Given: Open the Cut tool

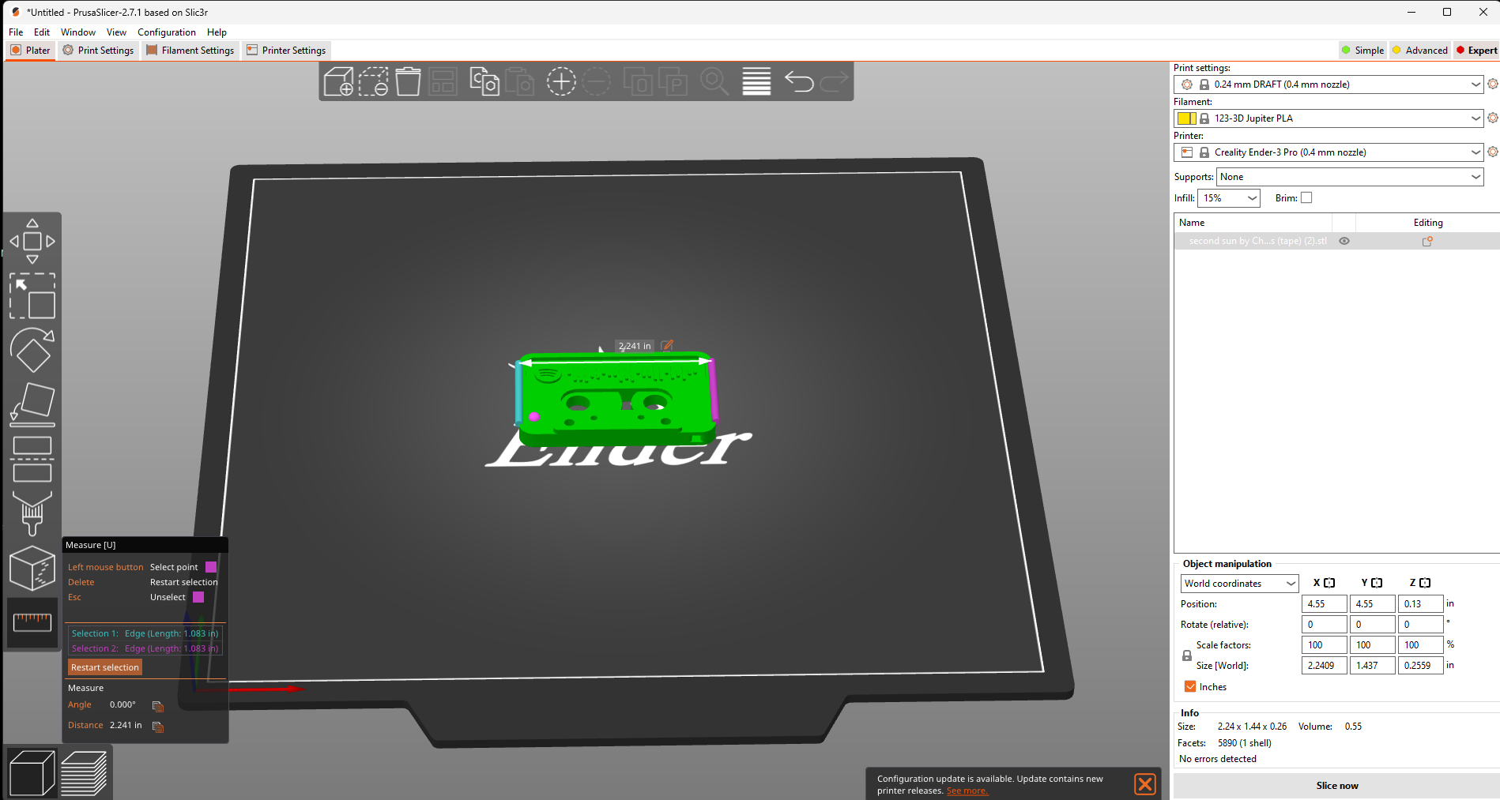Looking at the screenshot, I should (x=32, y=459).
